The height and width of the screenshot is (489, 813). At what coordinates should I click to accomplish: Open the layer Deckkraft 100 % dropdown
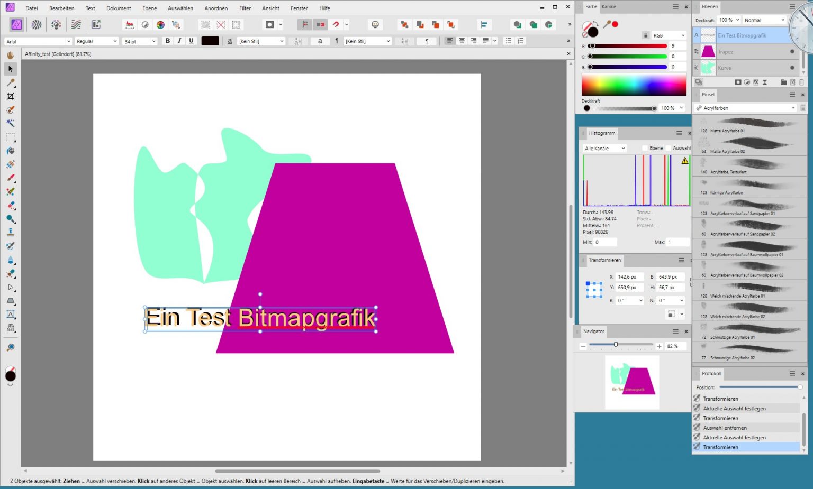pos(729,20)
